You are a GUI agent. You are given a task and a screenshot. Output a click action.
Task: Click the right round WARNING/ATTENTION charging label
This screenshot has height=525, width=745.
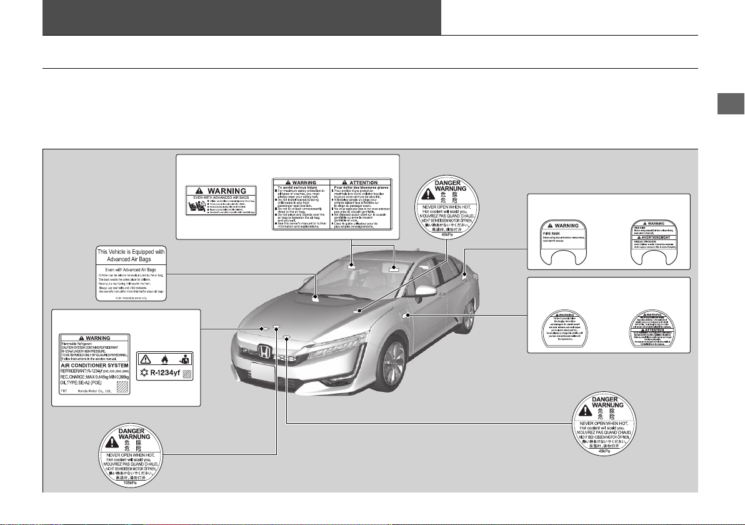tap(652, 329)
